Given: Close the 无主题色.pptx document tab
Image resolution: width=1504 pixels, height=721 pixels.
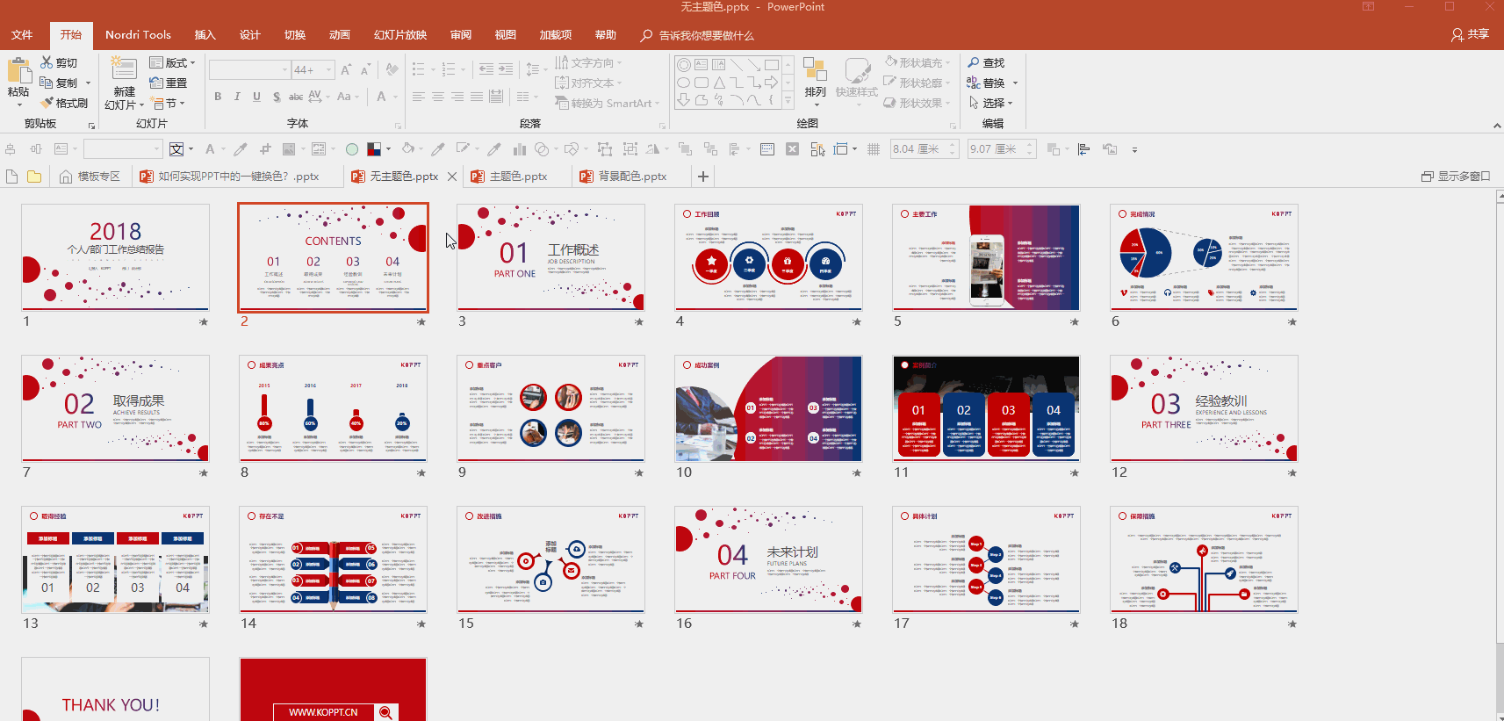Looking at the screenshot, I should (x=452, y=177).
